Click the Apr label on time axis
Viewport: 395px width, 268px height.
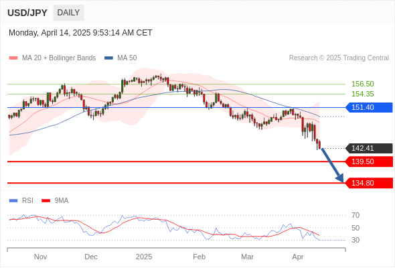(298, 257)
